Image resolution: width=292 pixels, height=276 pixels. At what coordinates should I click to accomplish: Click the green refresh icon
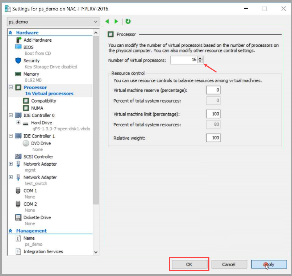128,22
